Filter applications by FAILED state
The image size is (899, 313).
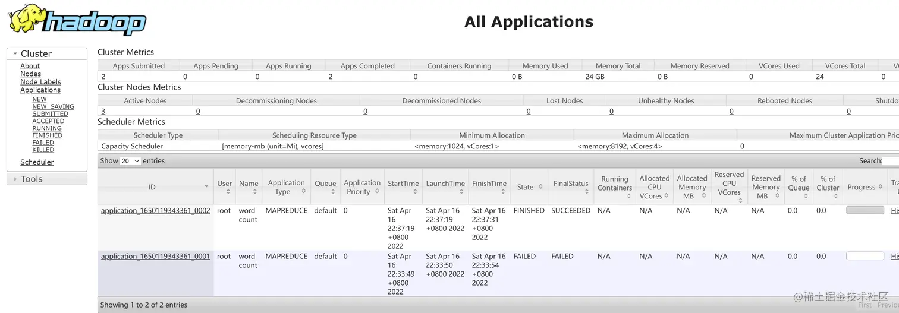[43, 143]
